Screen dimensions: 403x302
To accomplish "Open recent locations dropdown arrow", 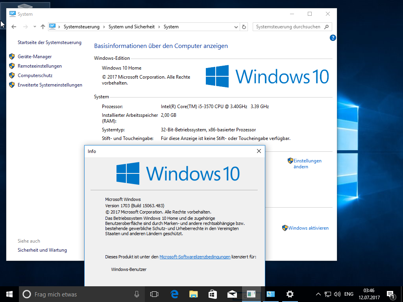I will click(35, 27).
